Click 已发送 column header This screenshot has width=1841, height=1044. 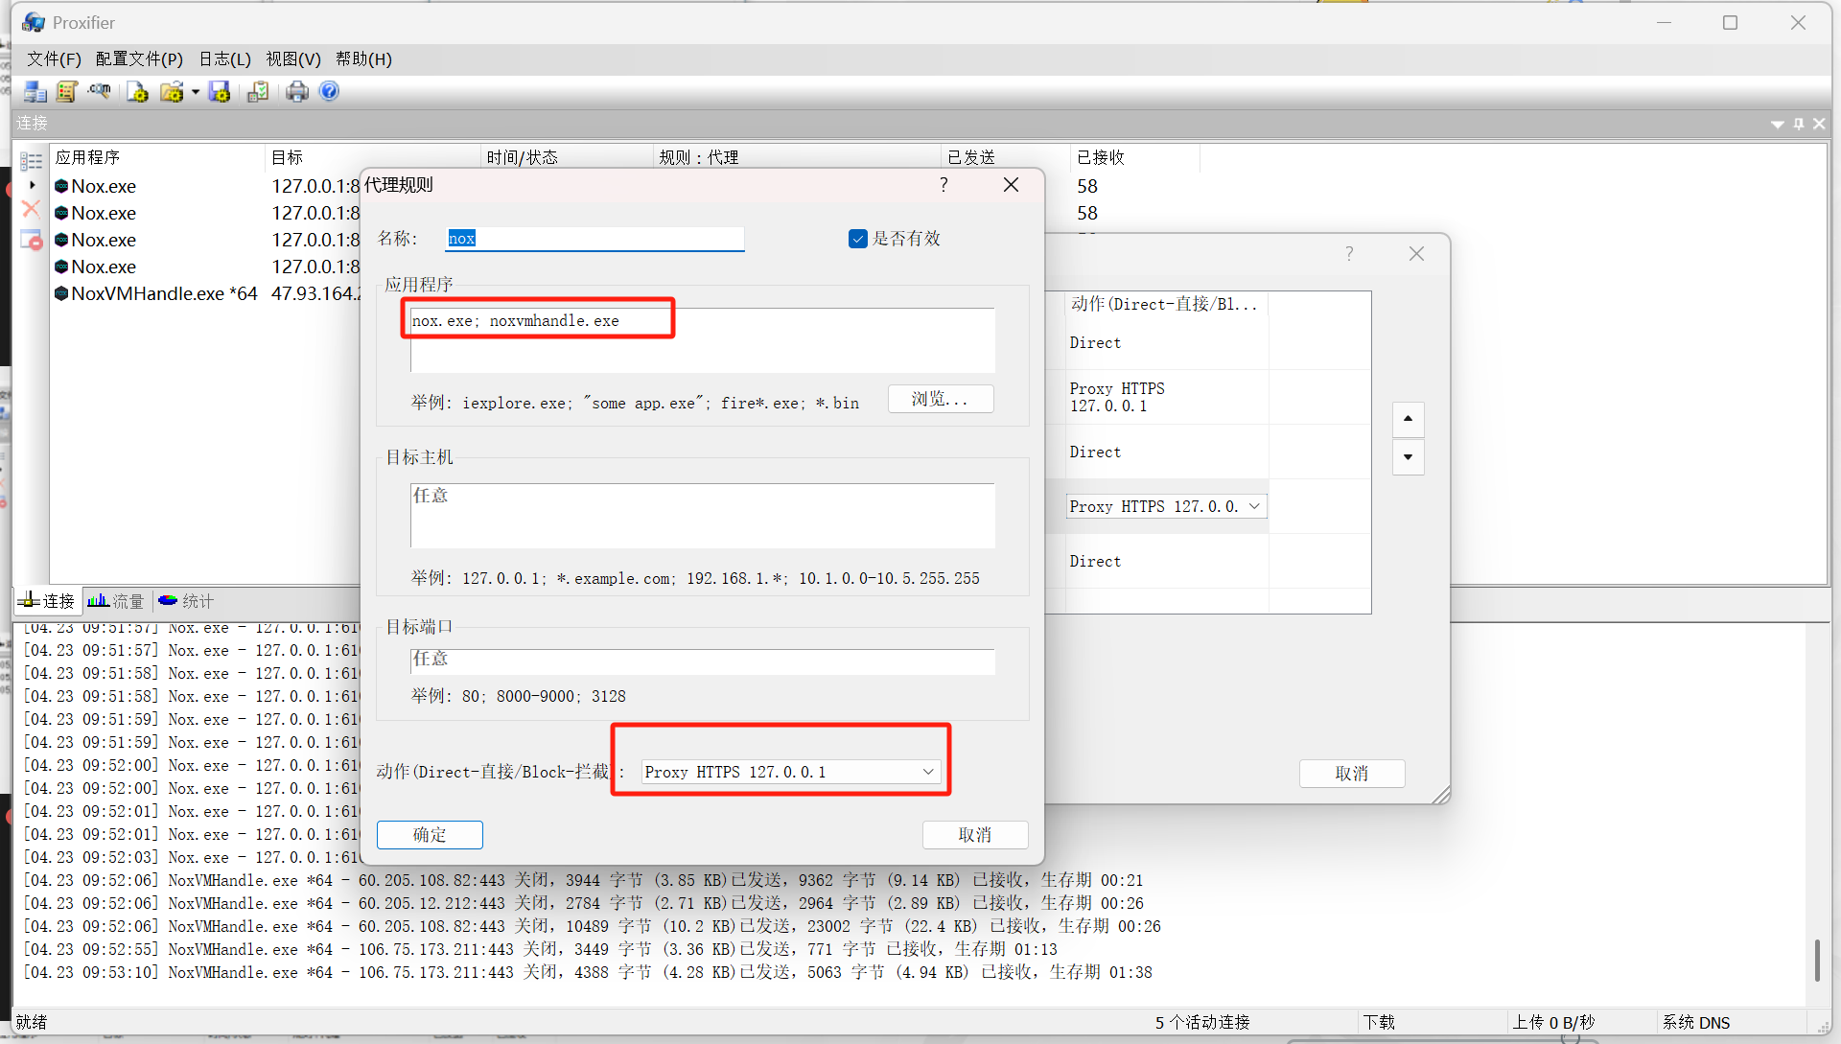point(1006,157)
